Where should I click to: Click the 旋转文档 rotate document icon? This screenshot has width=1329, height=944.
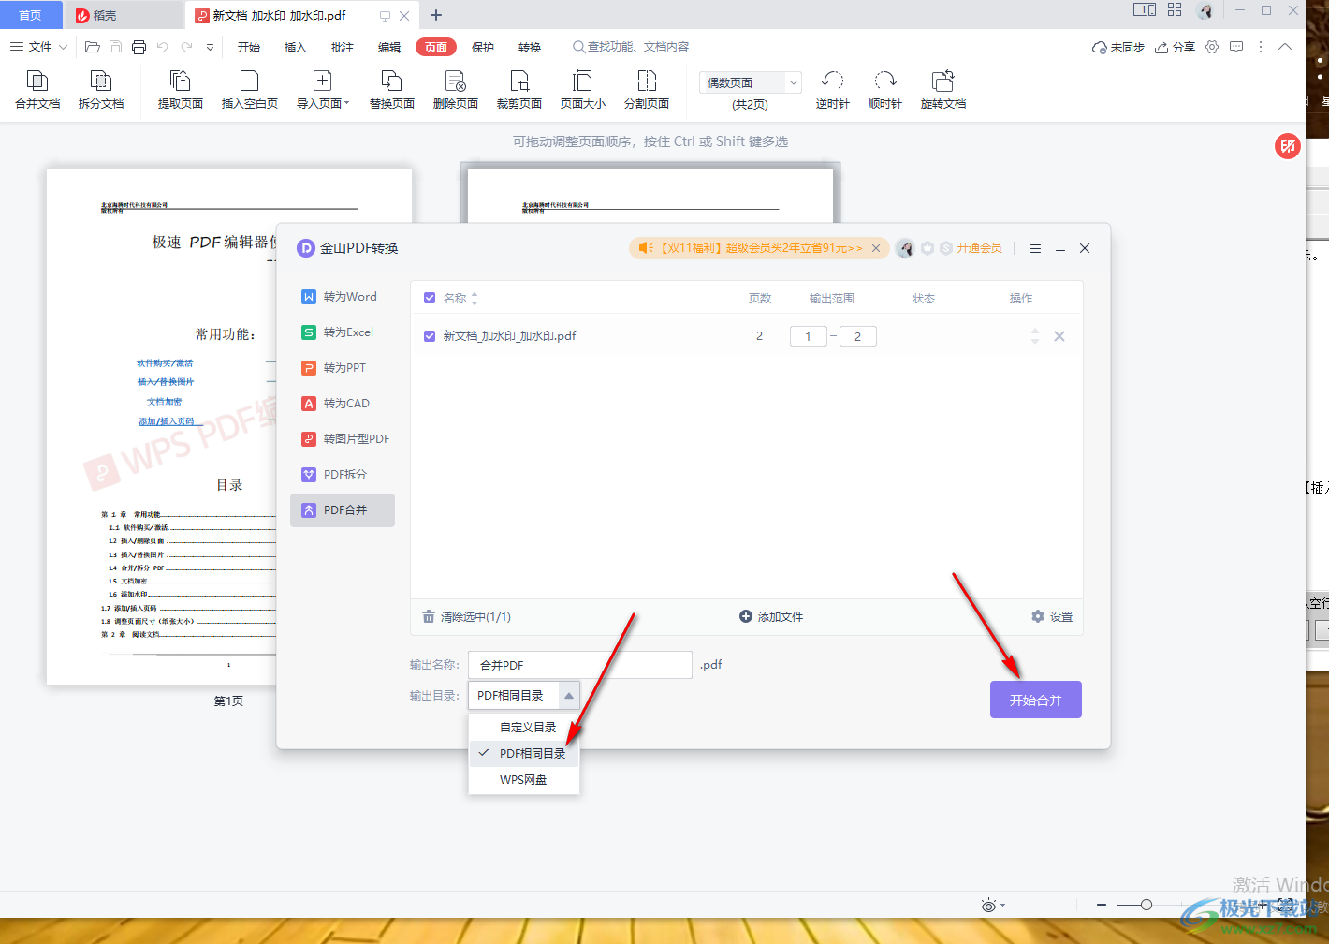(x=942, y=90)
